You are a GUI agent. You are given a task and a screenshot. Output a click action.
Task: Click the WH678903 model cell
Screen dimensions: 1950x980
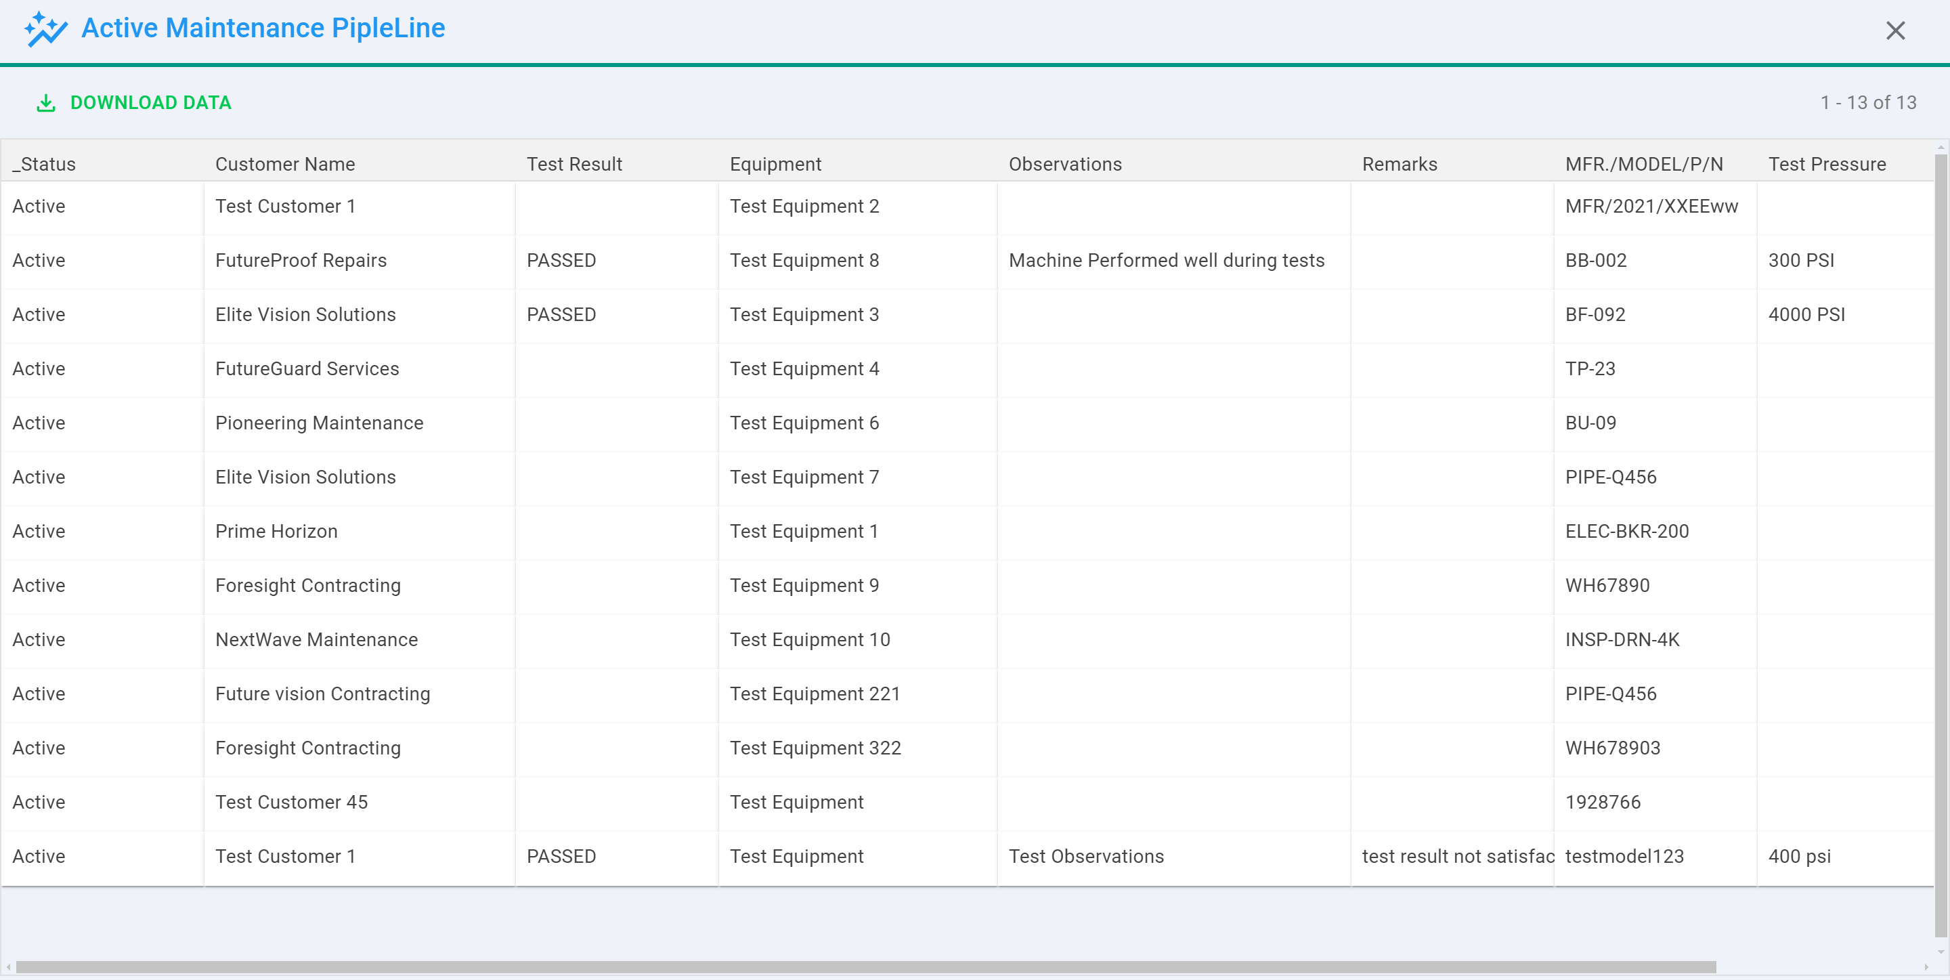1655,748
